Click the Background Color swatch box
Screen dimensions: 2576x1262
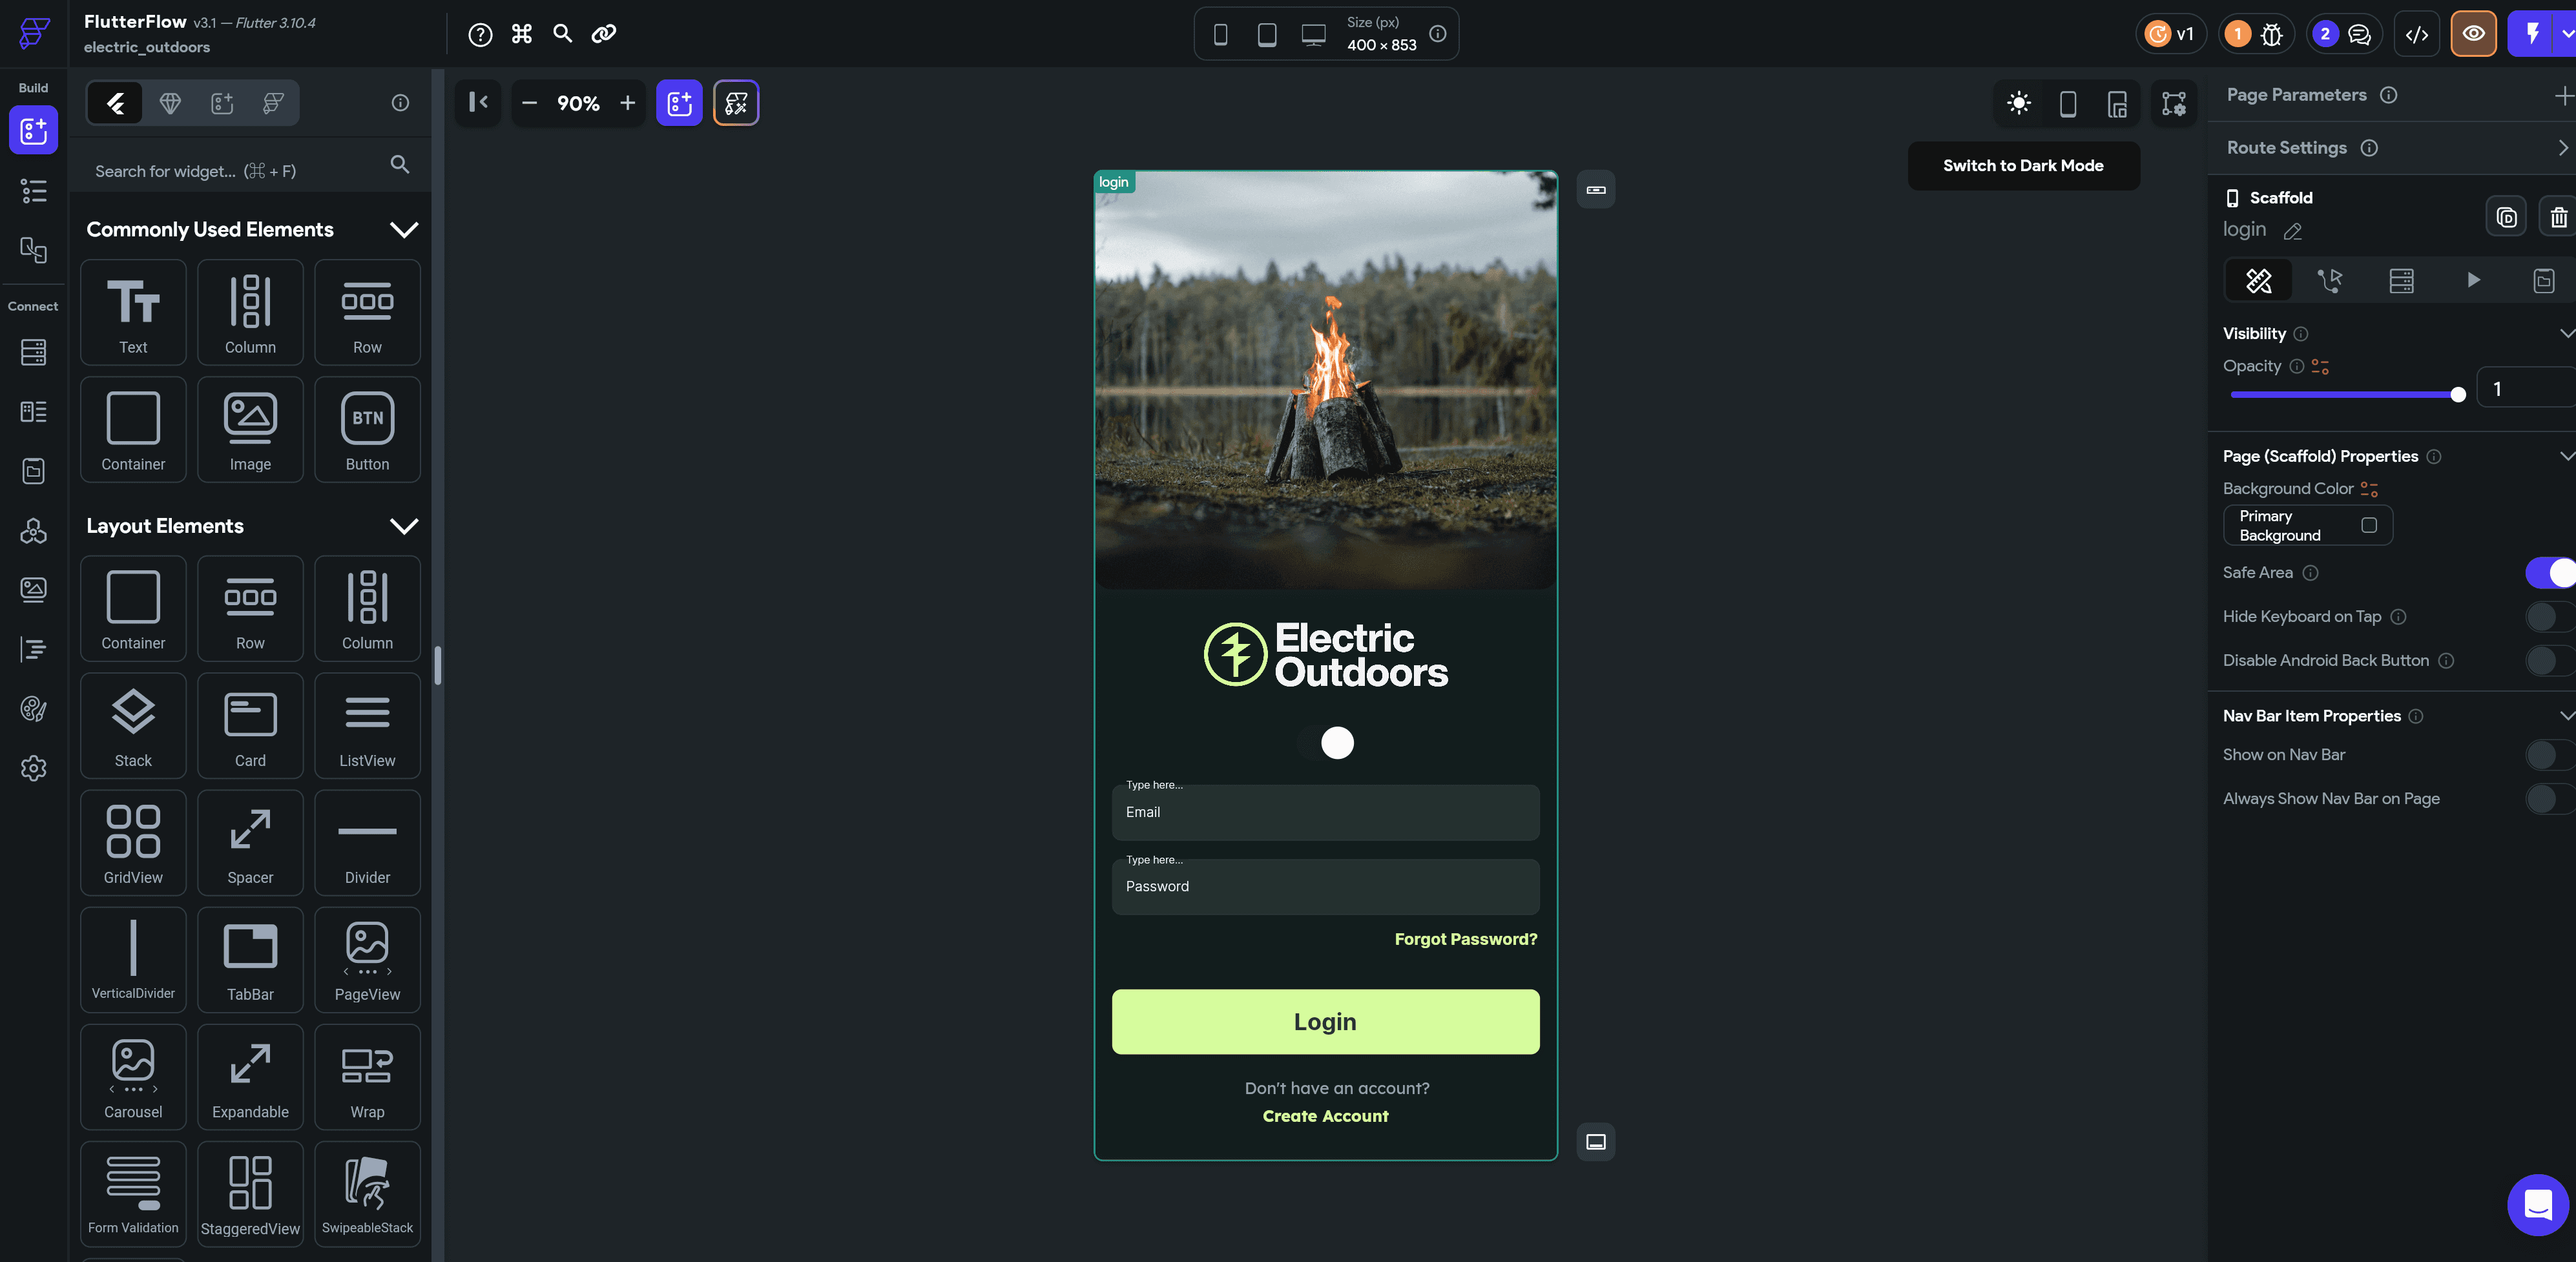(x=2368, y=526)
